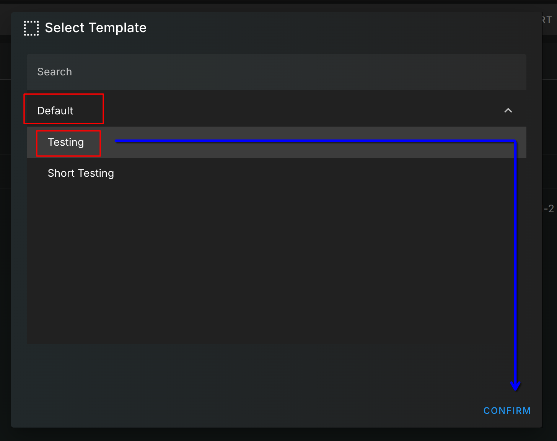Click the template icon left of the title
The width and height of the screenshot is (557, 441).
(x=31, y=28)
